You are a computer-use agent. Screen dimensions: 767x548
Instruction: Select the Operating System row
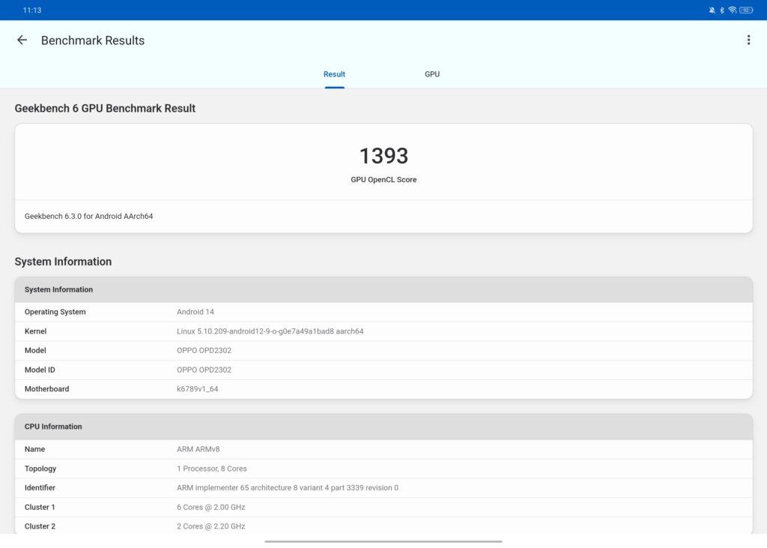click(383, 312)
